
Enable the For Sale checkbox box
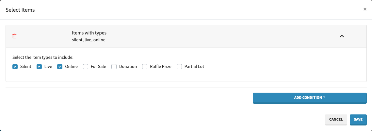click(x=86, y=67)
